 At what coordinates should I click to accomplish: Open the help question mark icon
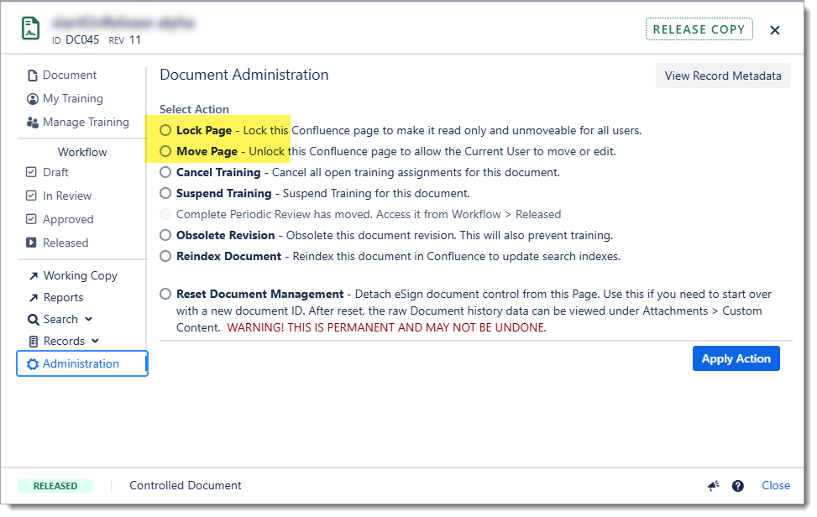coord(738,486)
